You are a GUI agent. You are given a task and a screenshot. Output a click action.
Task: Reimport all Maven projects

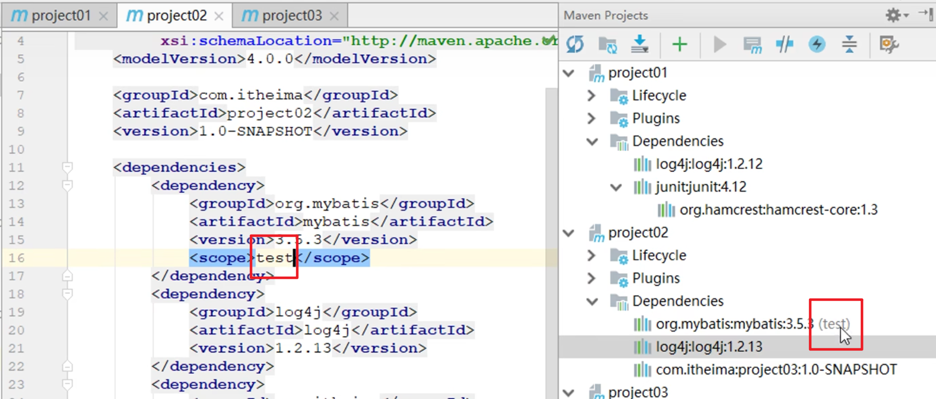[575, 45]
